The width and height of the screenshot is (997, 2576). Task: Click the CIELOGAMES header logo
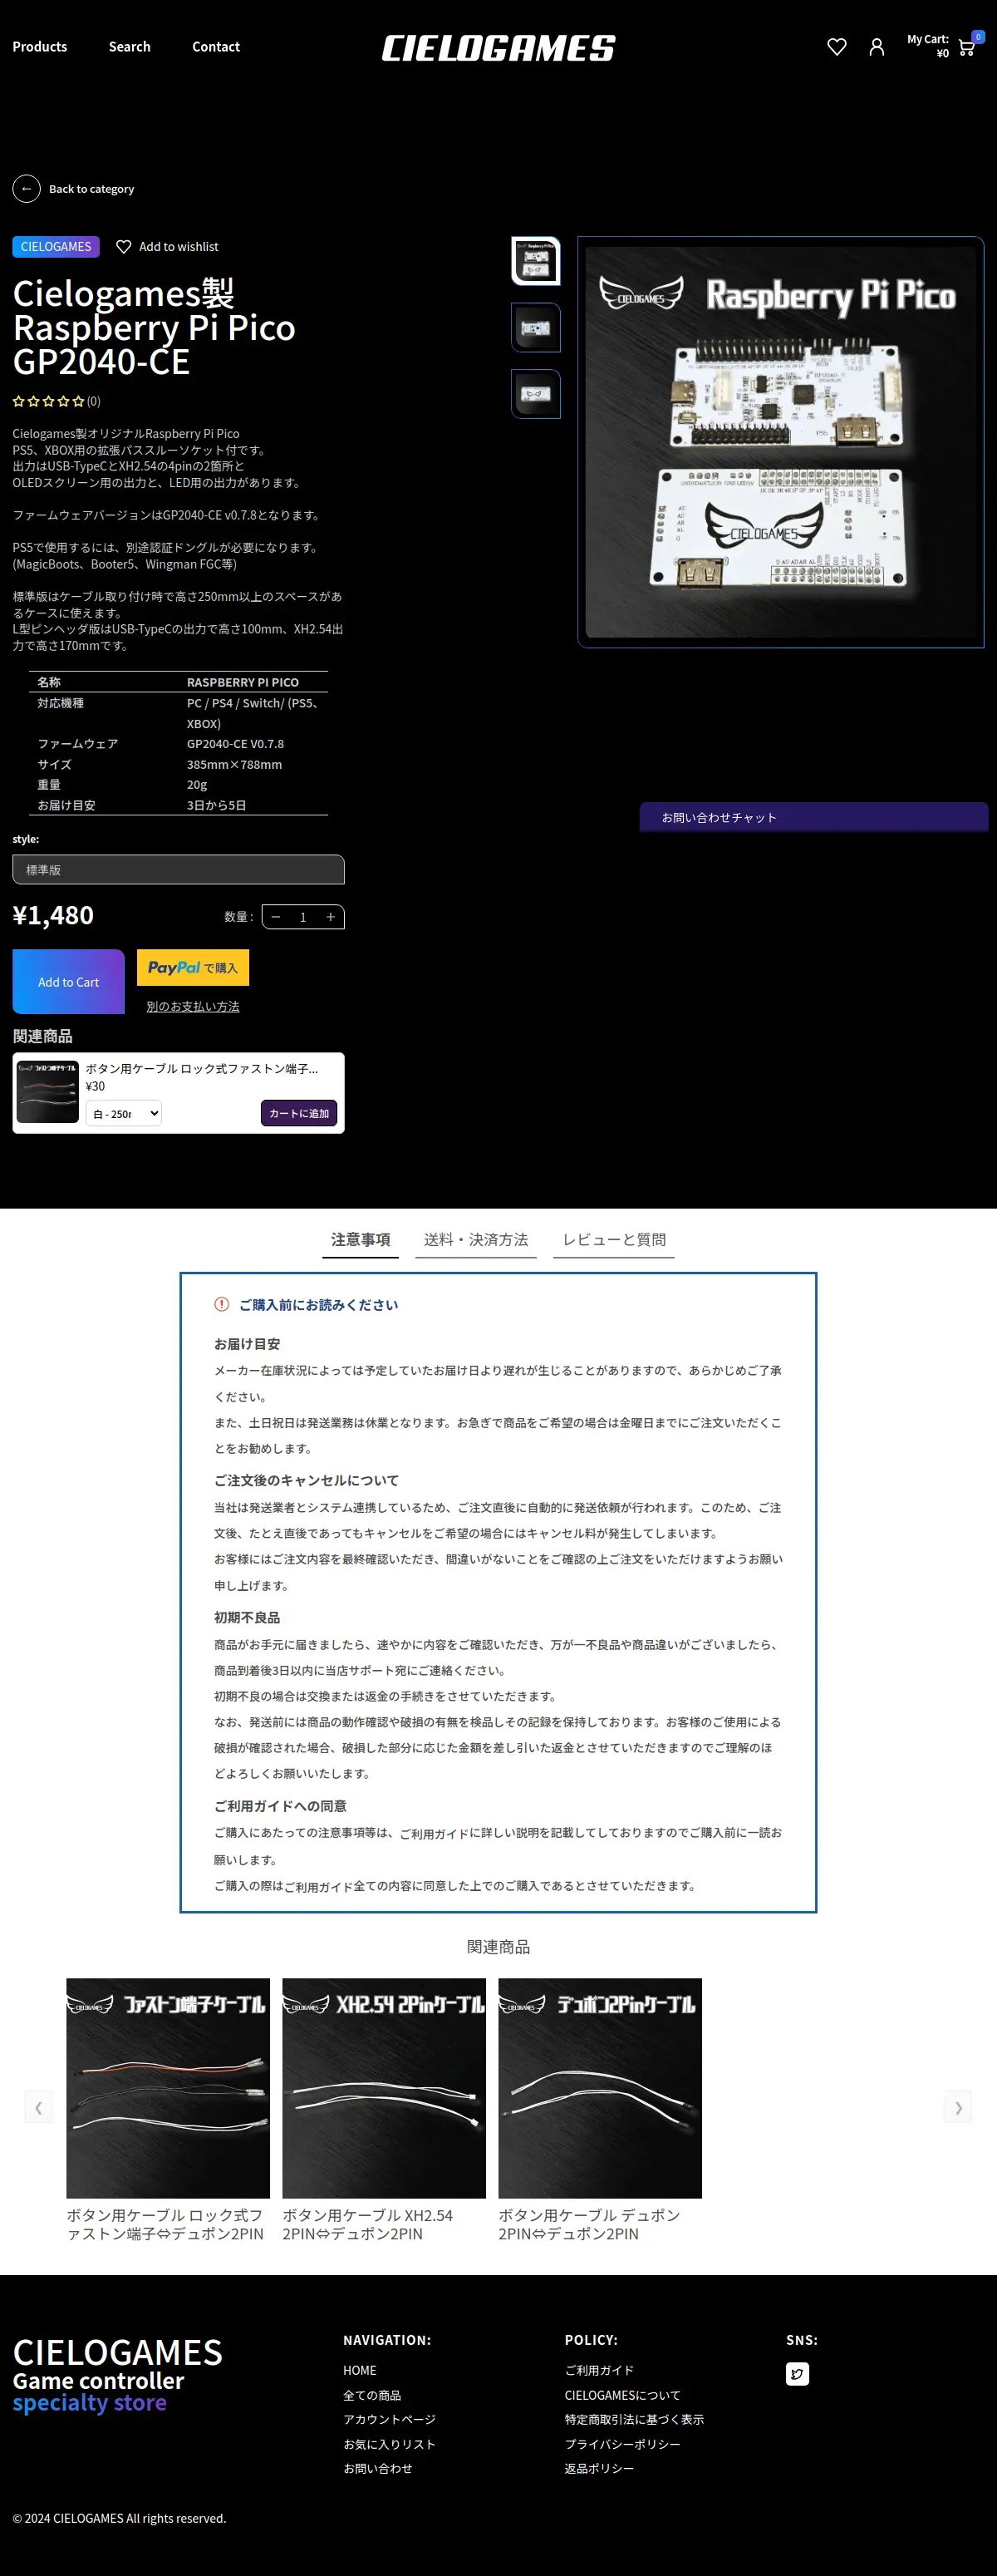pos(498,48)
